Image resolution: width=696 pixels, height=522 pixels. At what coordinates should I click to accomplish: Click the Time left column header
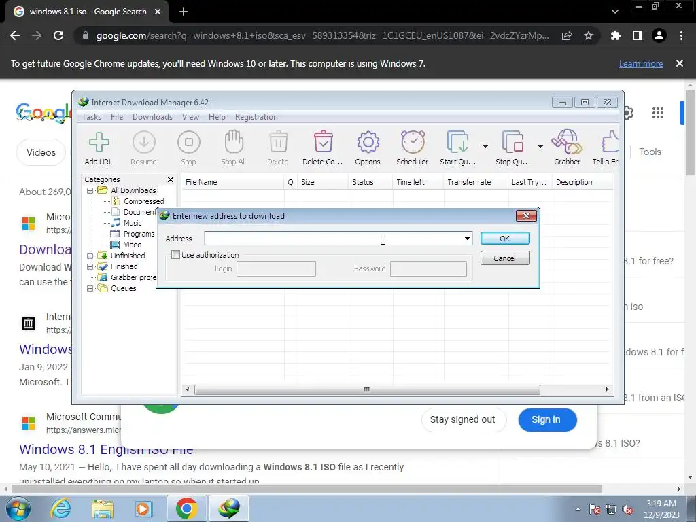418,182
